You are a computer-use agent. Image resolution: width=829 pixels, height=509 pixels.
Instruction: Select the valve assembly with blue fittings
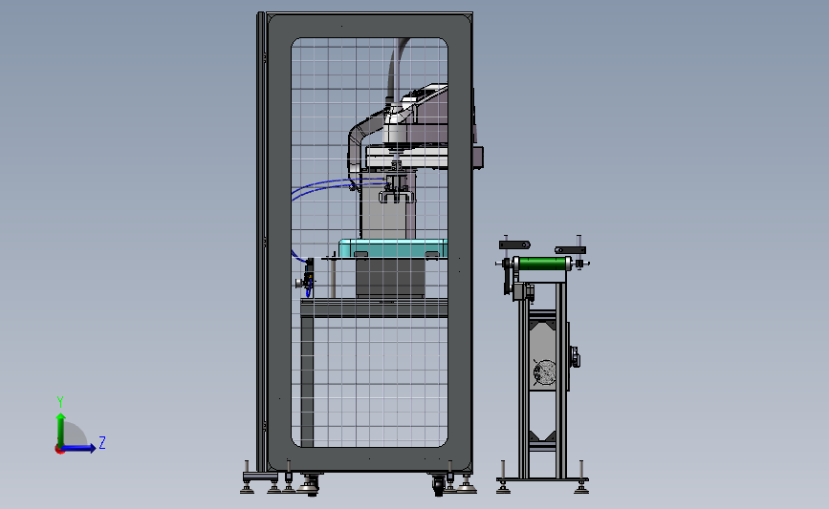307,277
